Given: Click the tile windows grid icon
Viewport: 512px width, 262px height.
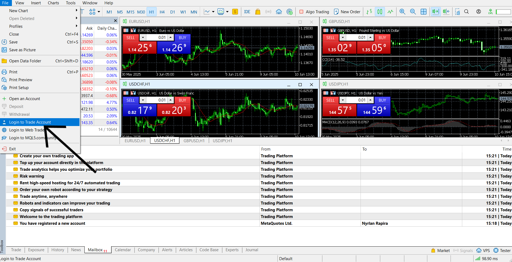Looking at the screenshot, I should click(424, 12).
